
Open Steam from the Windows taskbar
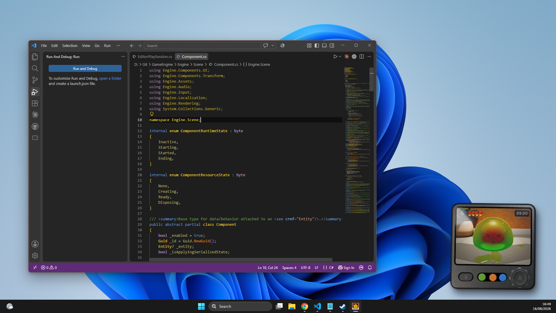click(343, 306)
